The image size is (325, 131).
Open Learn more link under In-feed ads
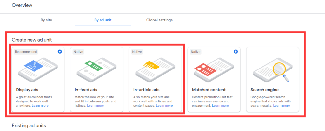(x=95, y=106)
